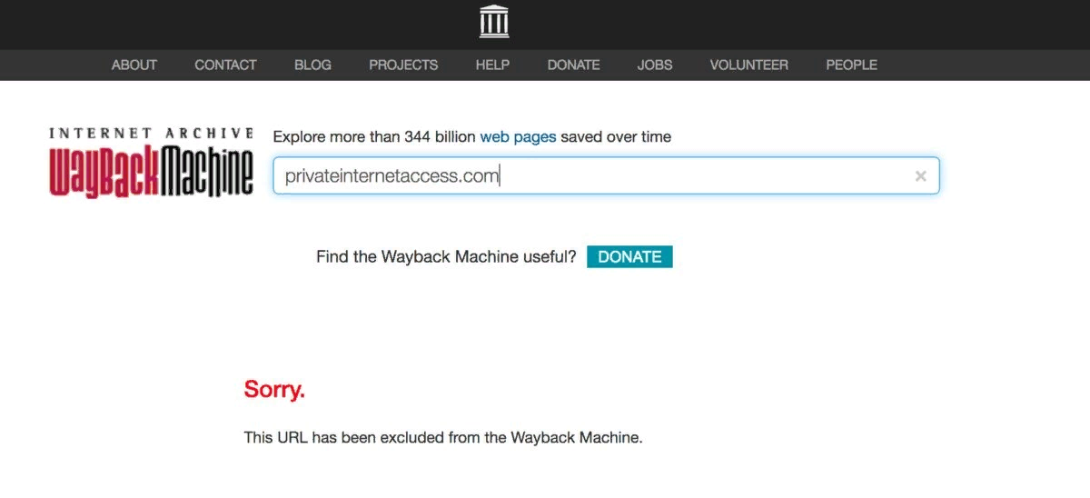Click the teal DONATE button

(629, 256)
